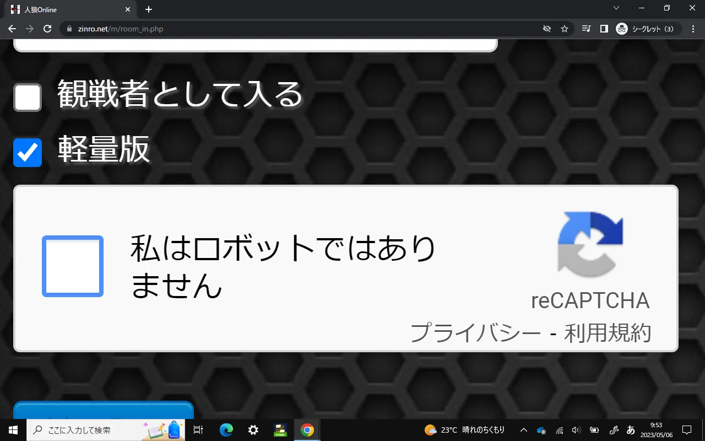Open the シークレット (3) incognito indicator

(648, 29)
